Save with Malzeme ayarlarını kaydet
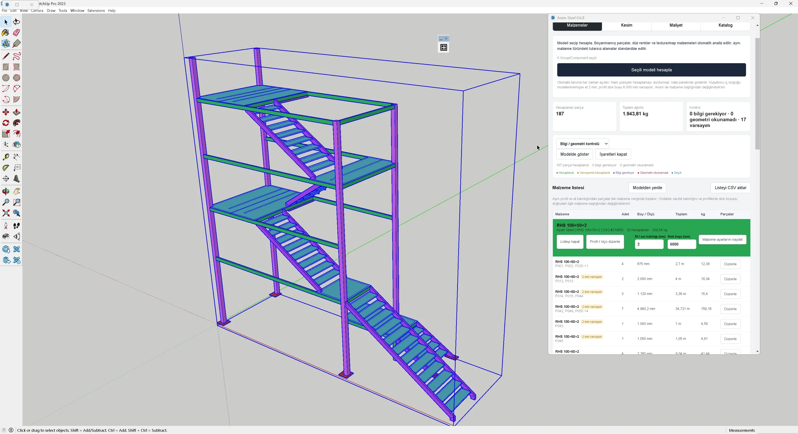This screenshot has height=434, width=798. click(x=722, y=240)
